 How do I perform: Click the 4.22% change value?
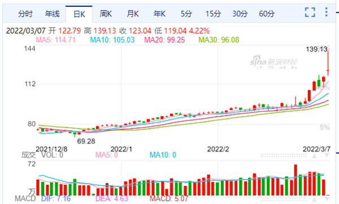(x=199, y=31)
